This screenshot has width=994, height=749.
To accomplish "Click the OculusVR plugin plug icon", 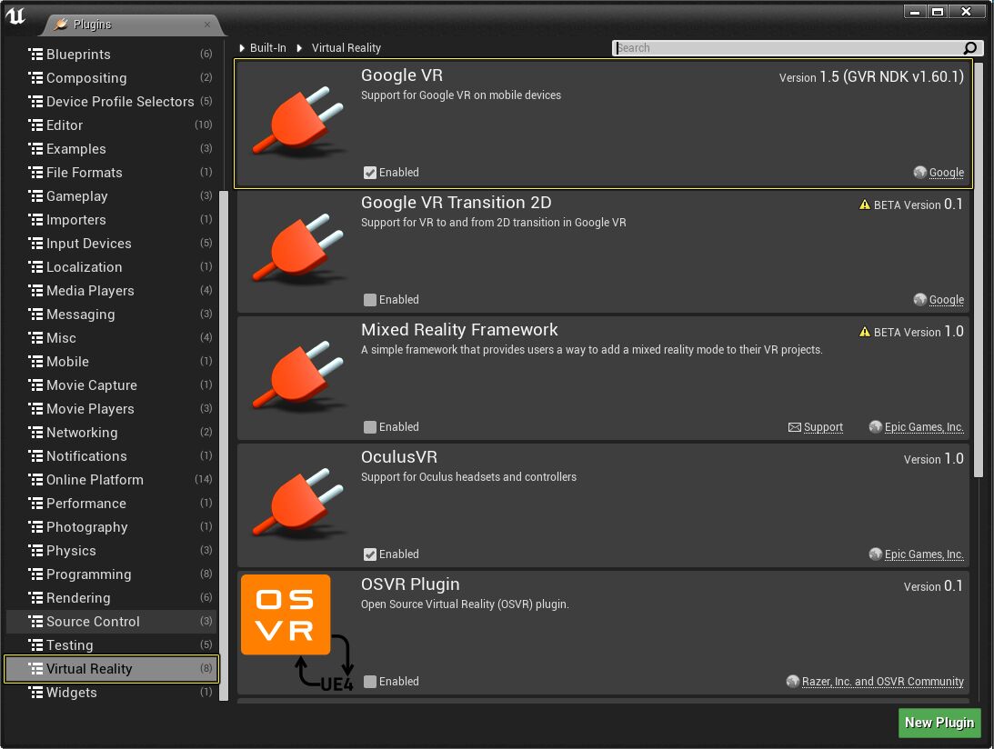I will [297, 506].
